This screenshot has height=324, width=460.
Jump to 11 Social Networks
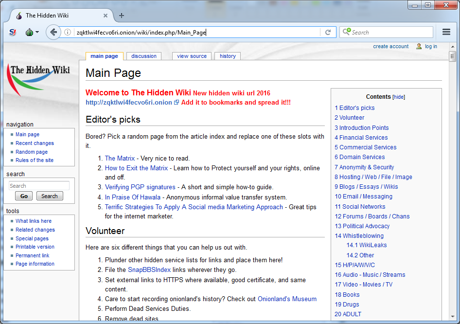point(360,207)
